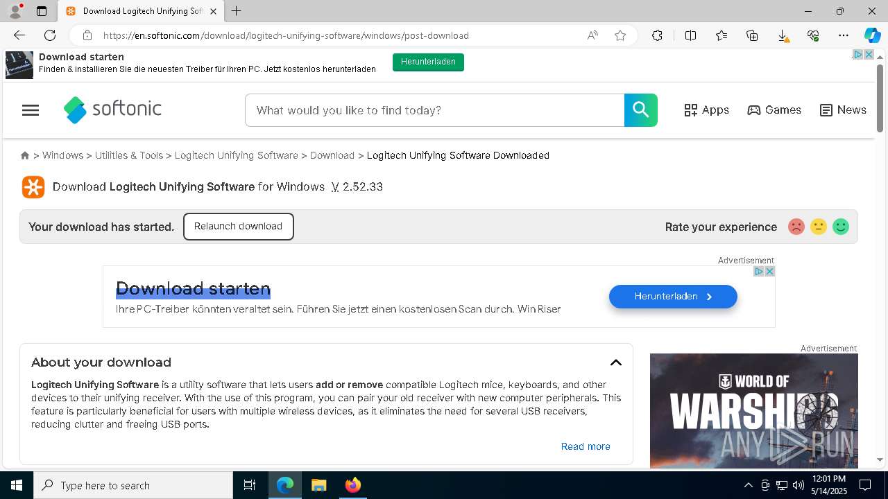Open notification center
This screenshot has width=888, height=499.
click(x=865, y=485)
